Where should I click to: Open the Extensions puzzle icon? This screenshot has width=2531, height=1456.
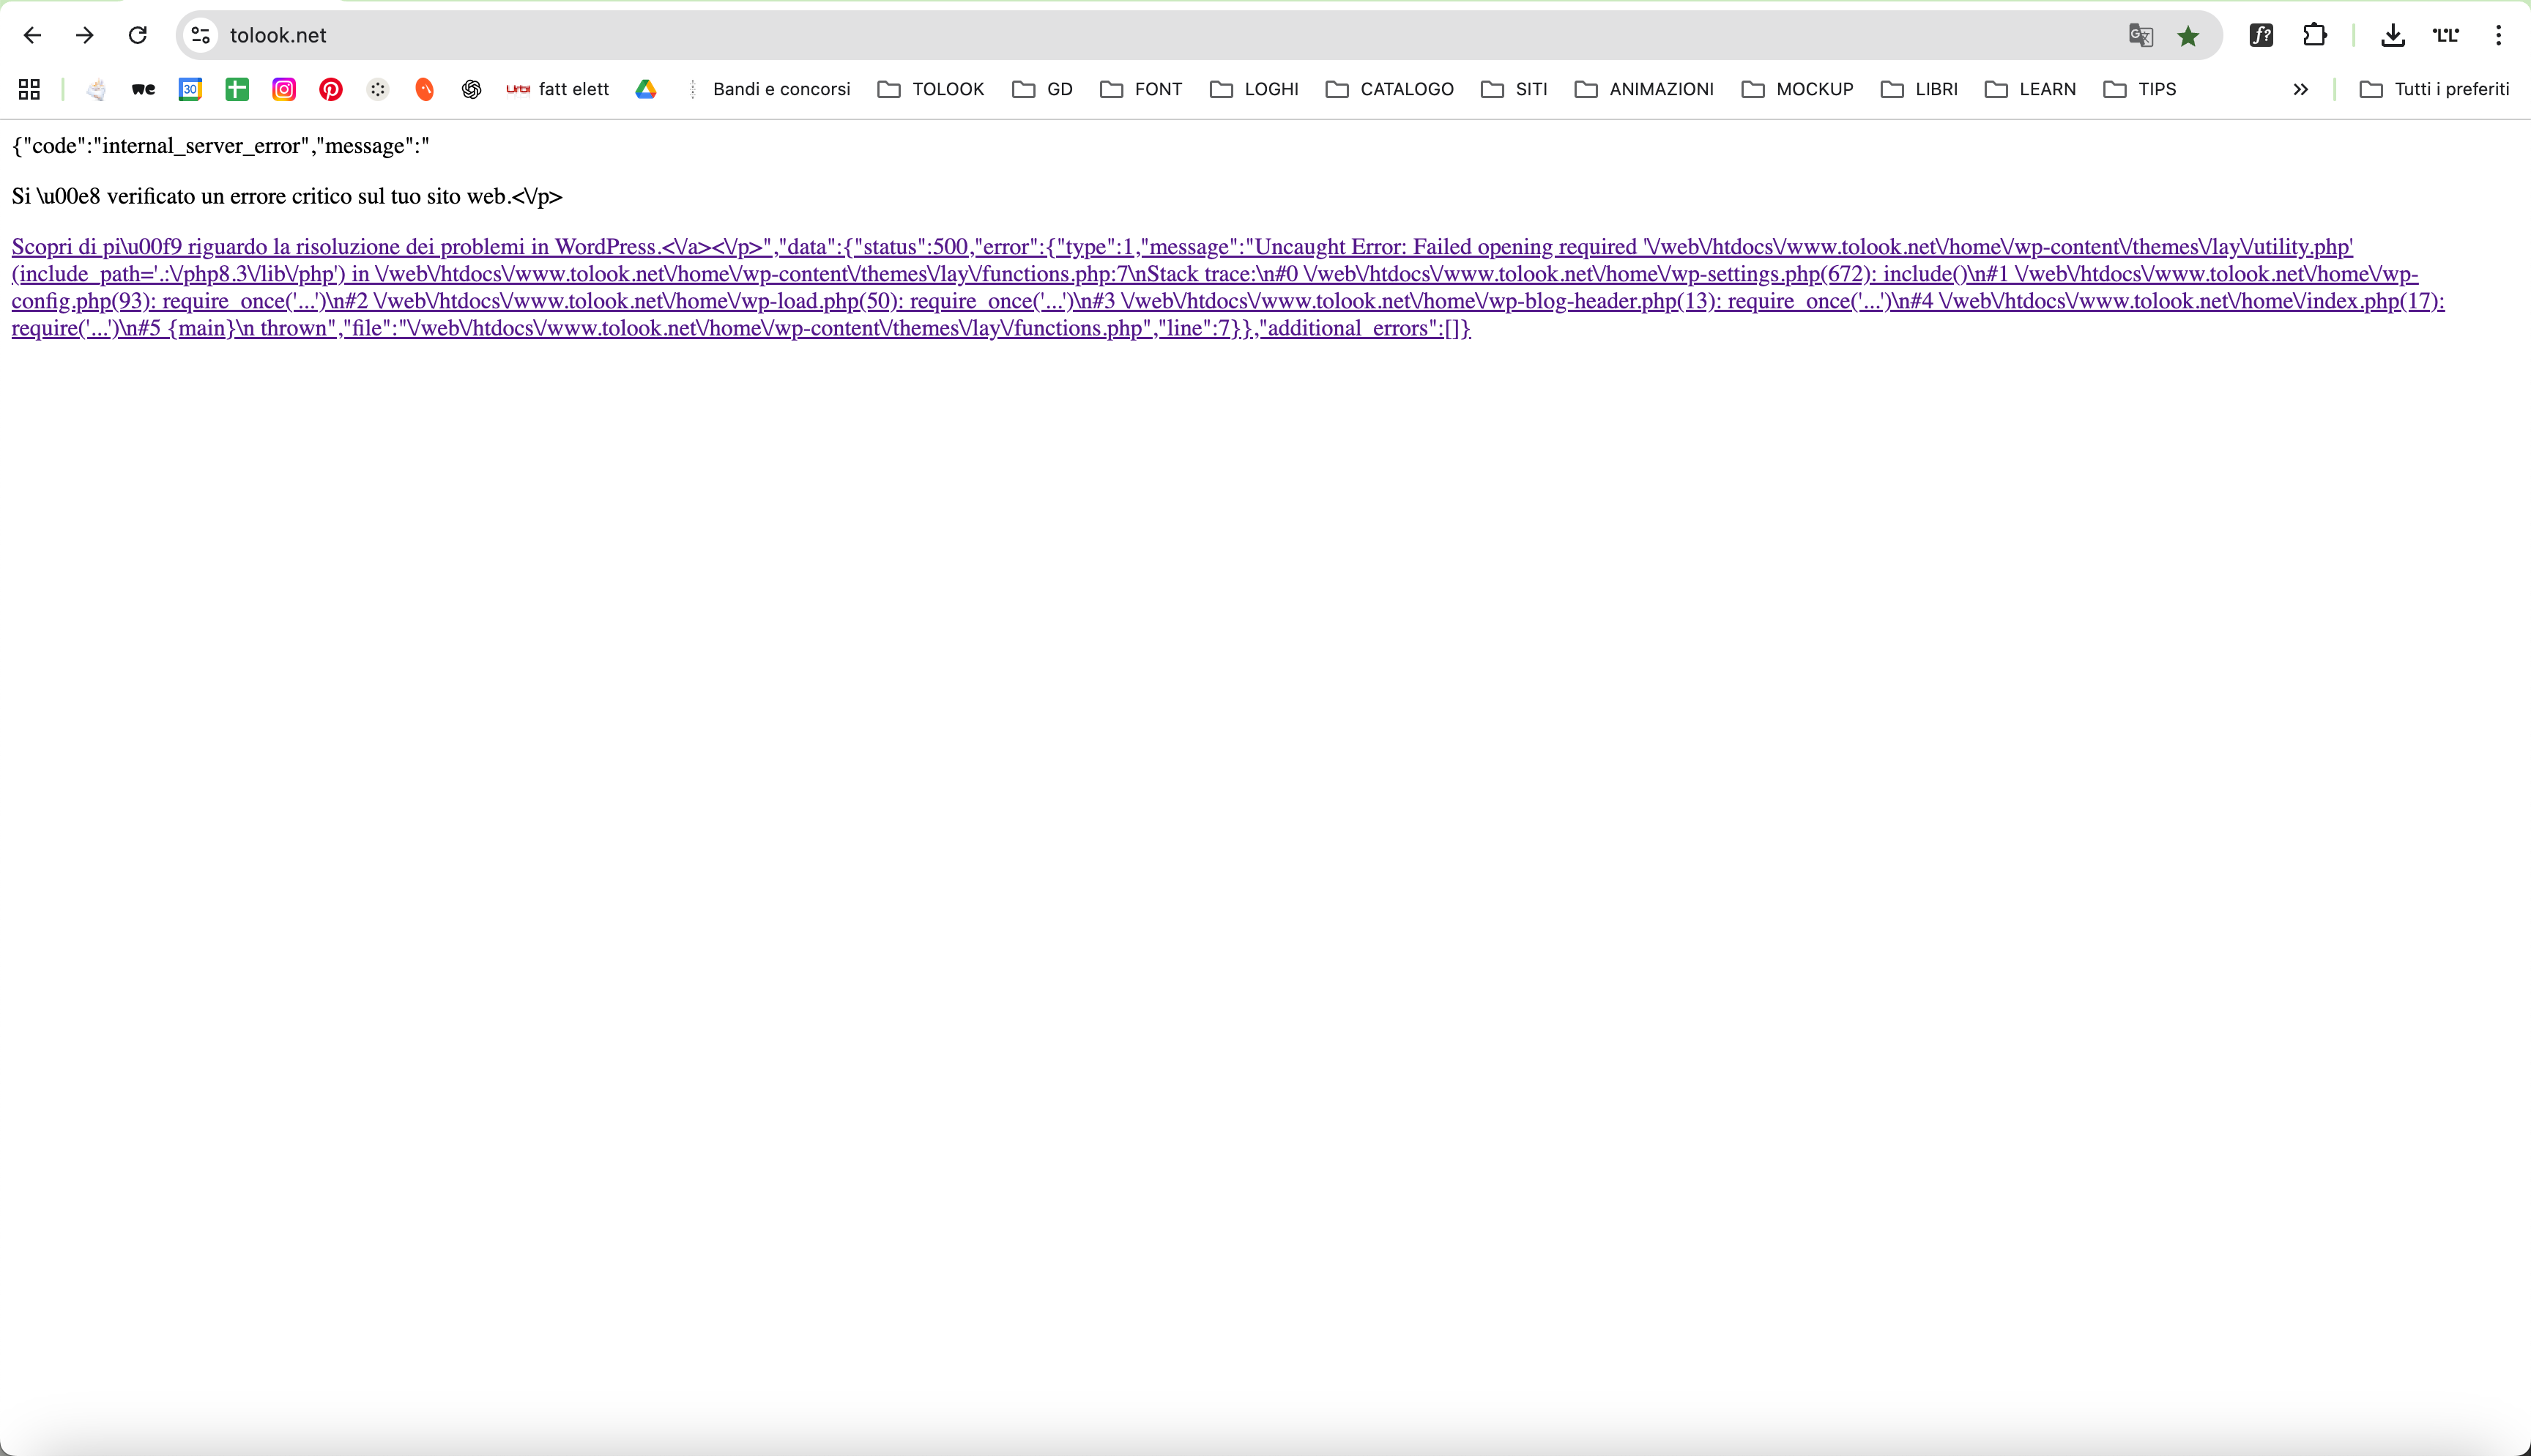tap(2315, 35)
